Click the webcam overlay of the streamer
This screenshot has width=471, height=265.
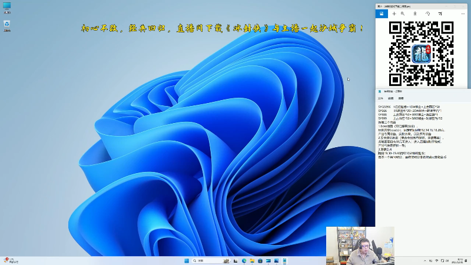click(360, 246)
